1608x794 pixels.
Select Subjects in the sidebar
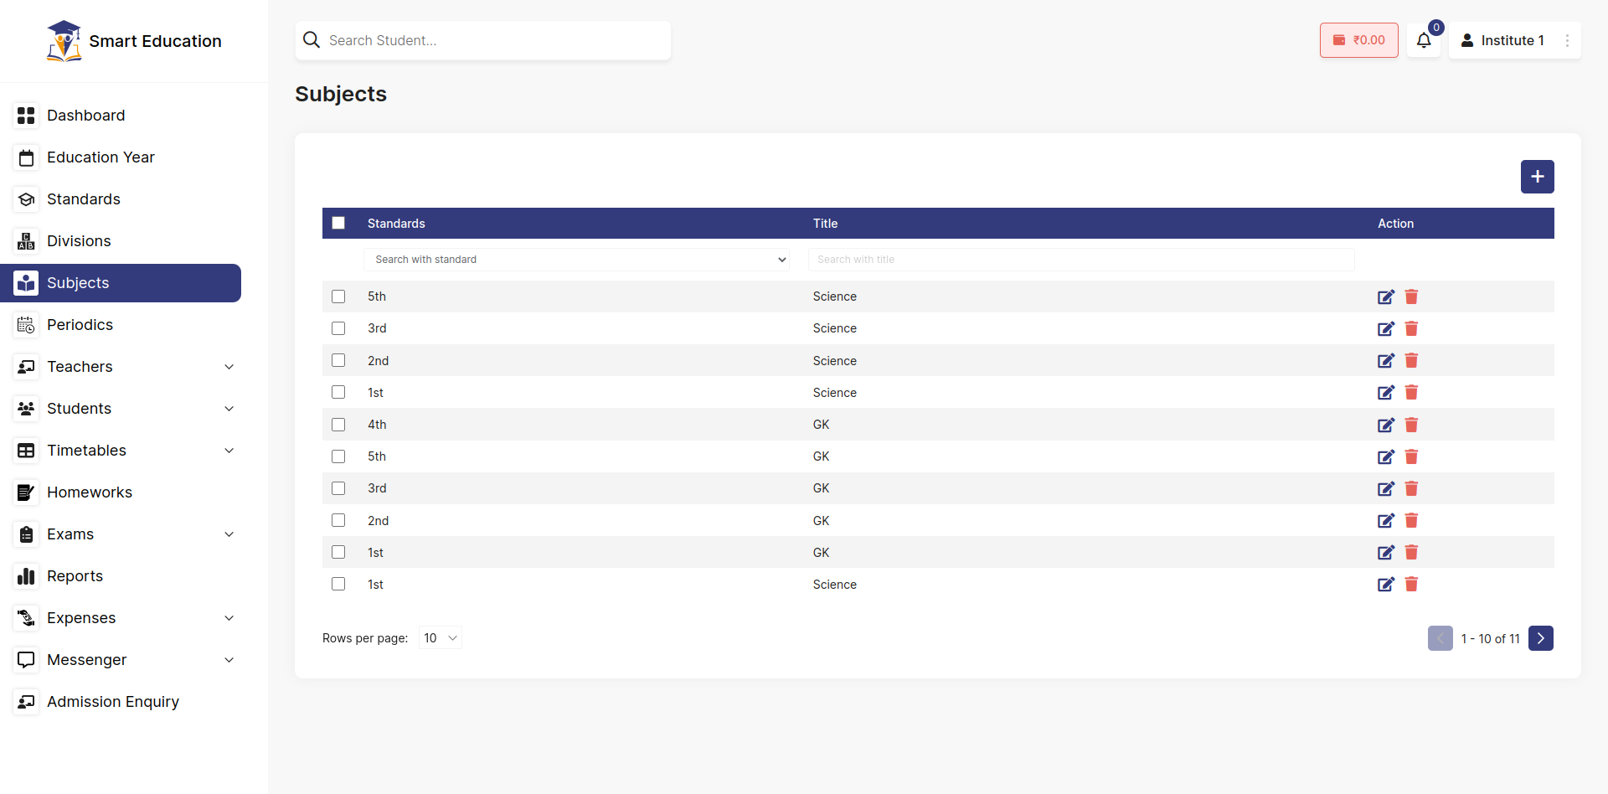pyautogui.click(x=121, y=283)
